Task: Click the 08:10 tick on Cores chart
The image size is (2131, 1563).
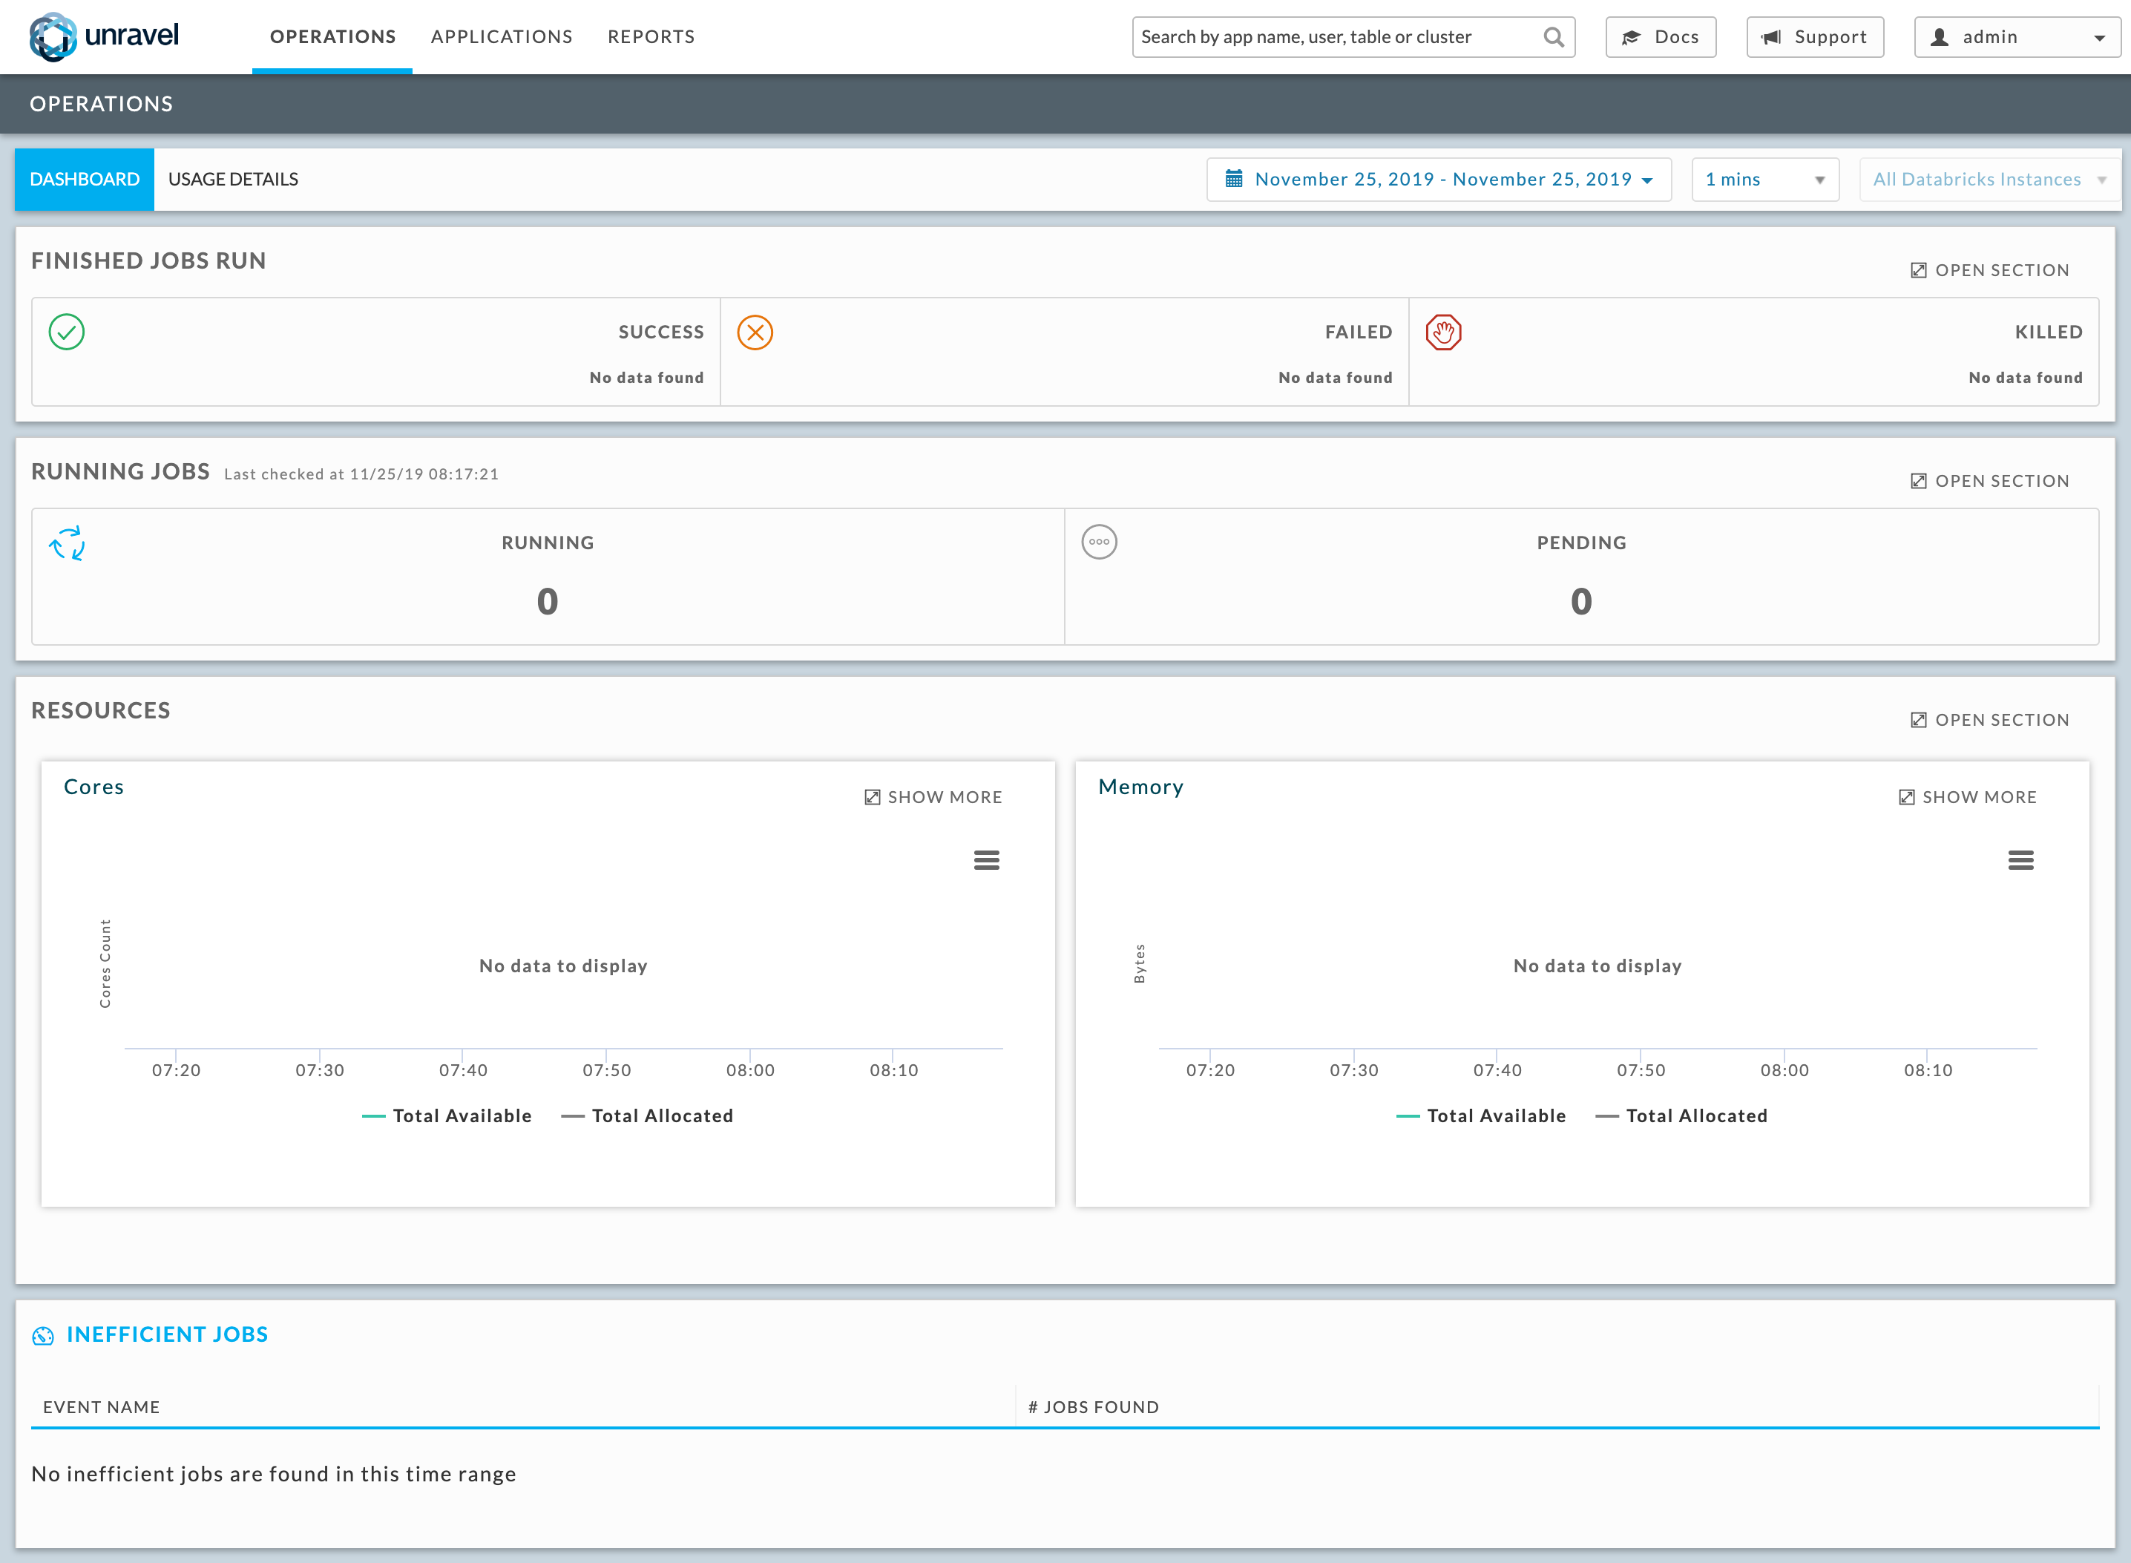Action: (894, 1070)
